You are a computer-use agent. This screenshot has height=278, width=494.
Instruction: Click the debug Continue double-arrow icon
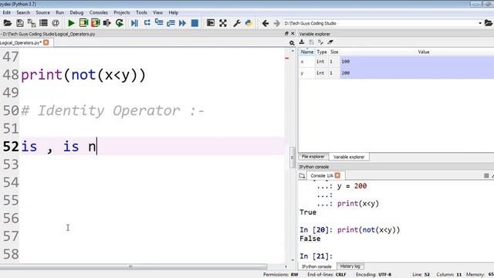pos(182,23)
